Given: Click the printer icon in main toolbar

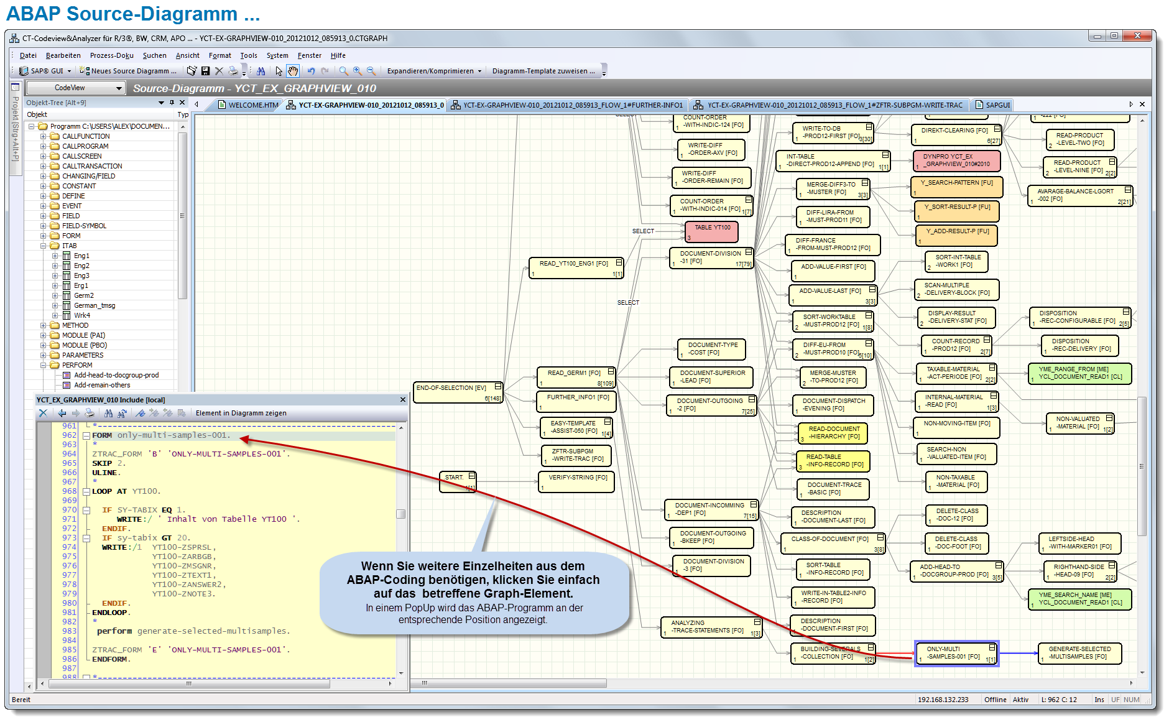Looking at the screenshot, I should click(x=233, y=71).
